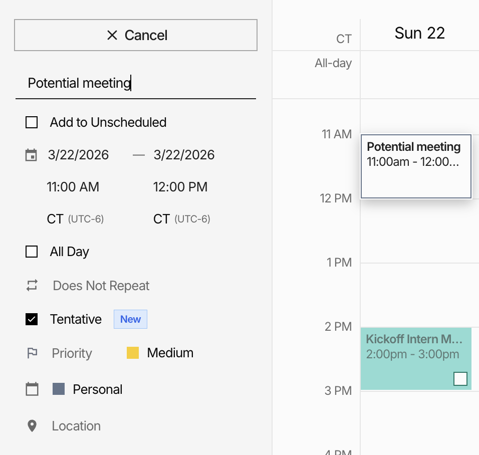Click the priority flag icon
The height and width of the screenshot is (455, 479).
(x=32, y=353)
